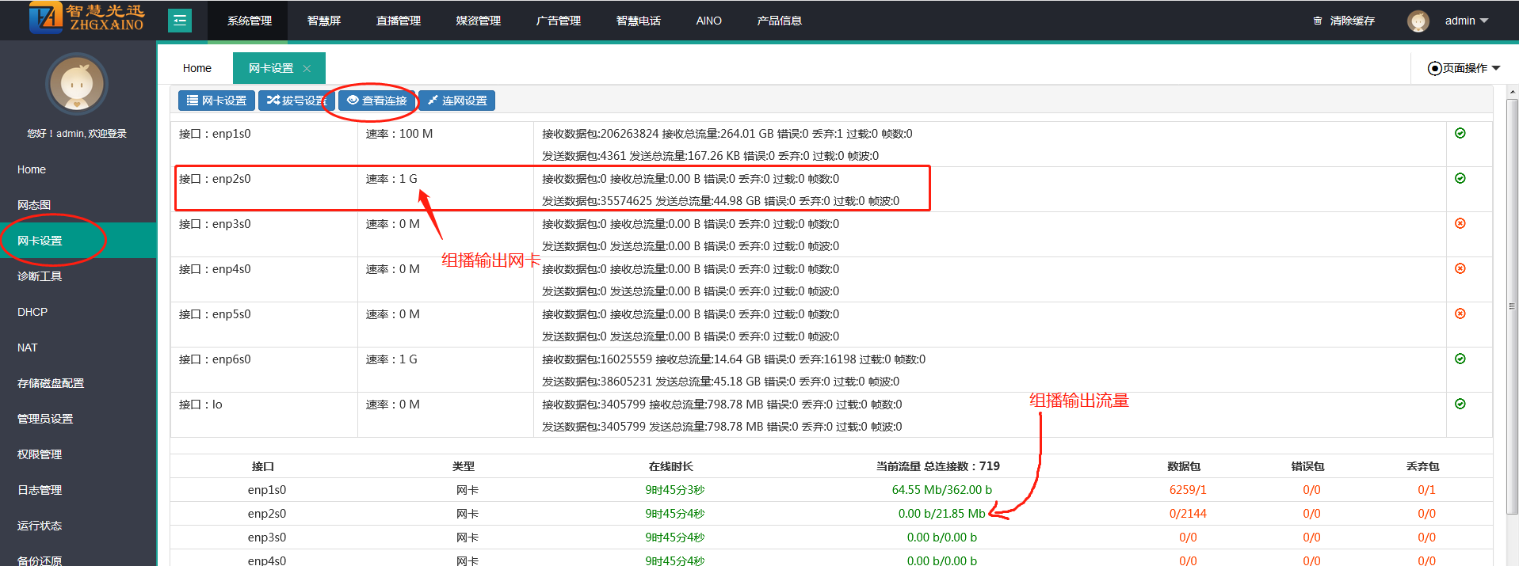Open 系统管理 top menu
Image resolution: width=1519 pixels, height=566 pixels.
click(x=250, y=21)
